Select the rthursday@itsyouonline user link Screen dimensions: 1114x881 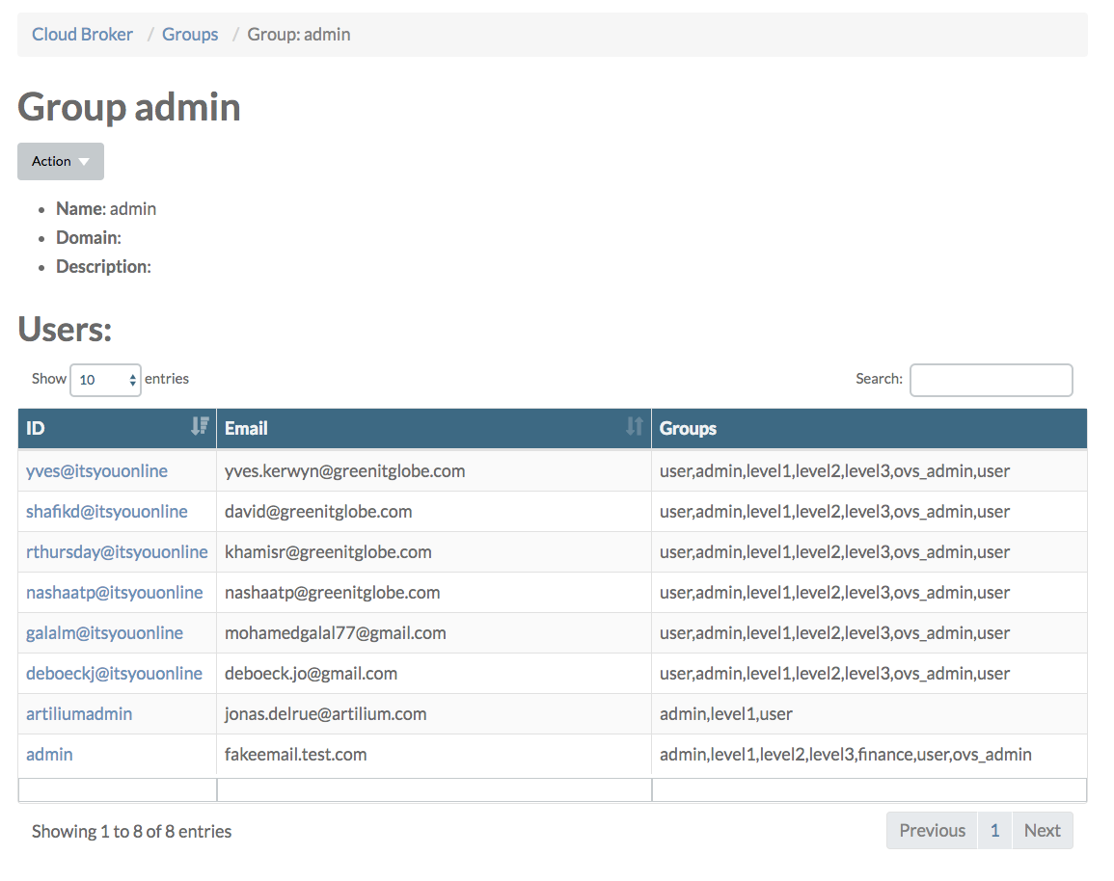point(117,552)
